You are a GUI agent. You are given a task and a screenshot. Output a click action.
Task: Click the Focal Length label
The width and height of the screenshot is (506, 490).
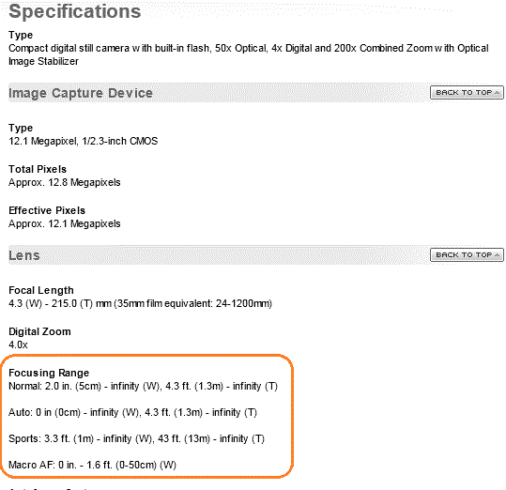coord(41,290)
